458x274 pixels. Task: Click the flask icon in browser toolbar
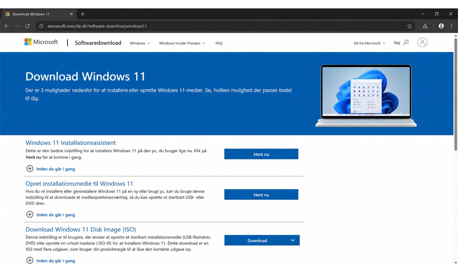coord(425,26)
